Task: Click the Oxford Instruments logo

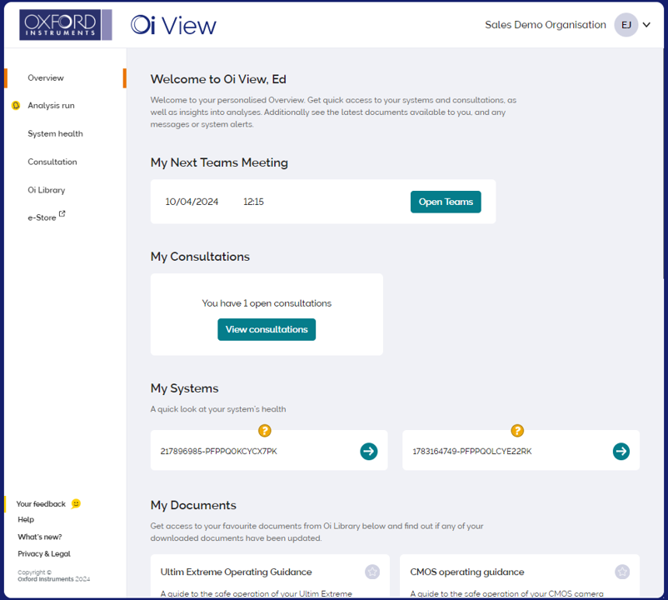Action: pyautogui.click(x=65, y=25)
